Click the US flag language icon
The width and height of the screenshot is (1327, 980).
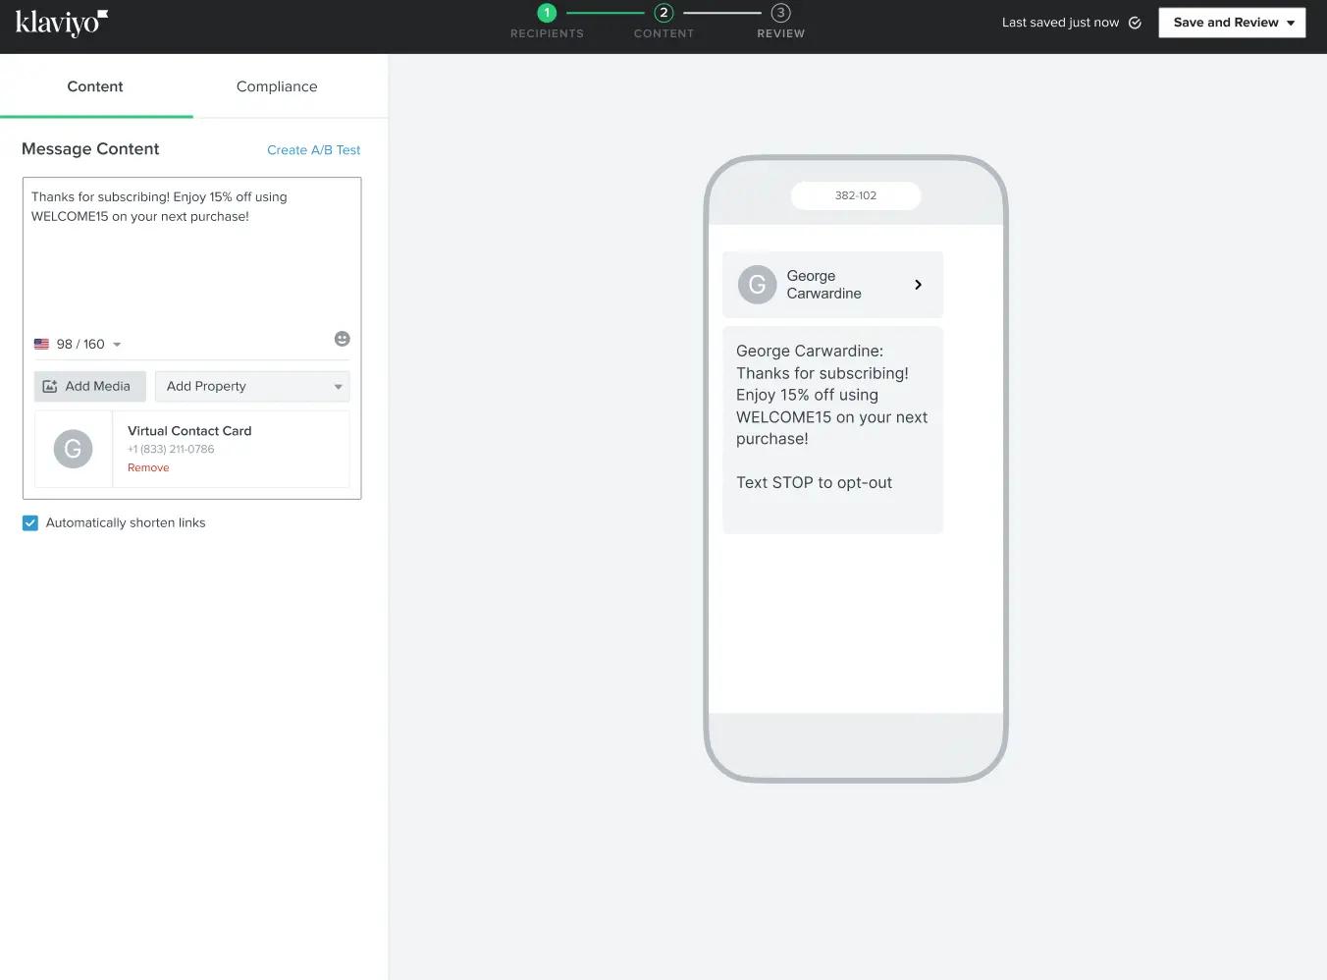[x=40, y=344]
